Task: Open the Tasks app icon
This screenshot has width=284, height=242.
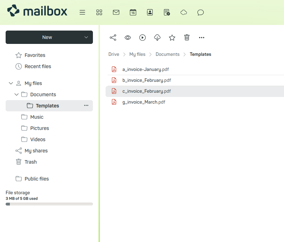Action: (x=167, y=12)
